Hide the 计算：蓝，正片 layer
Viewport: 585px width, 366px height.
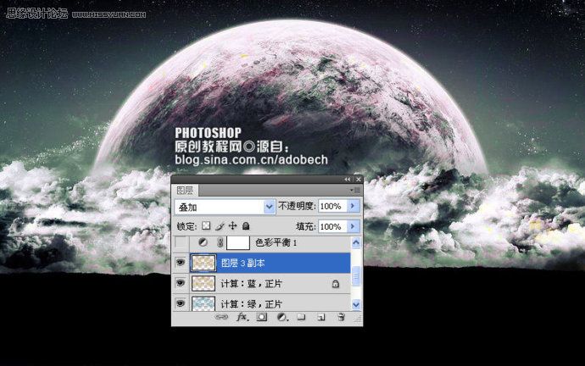coord(181,283)
